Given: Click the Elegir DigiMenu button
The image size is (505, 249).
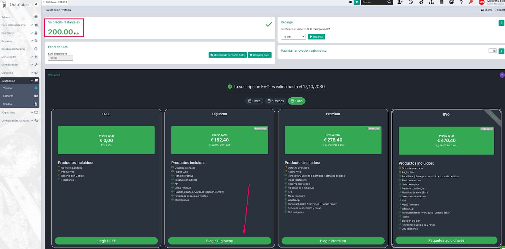Looking at the screenshot, I should [220, 241].
